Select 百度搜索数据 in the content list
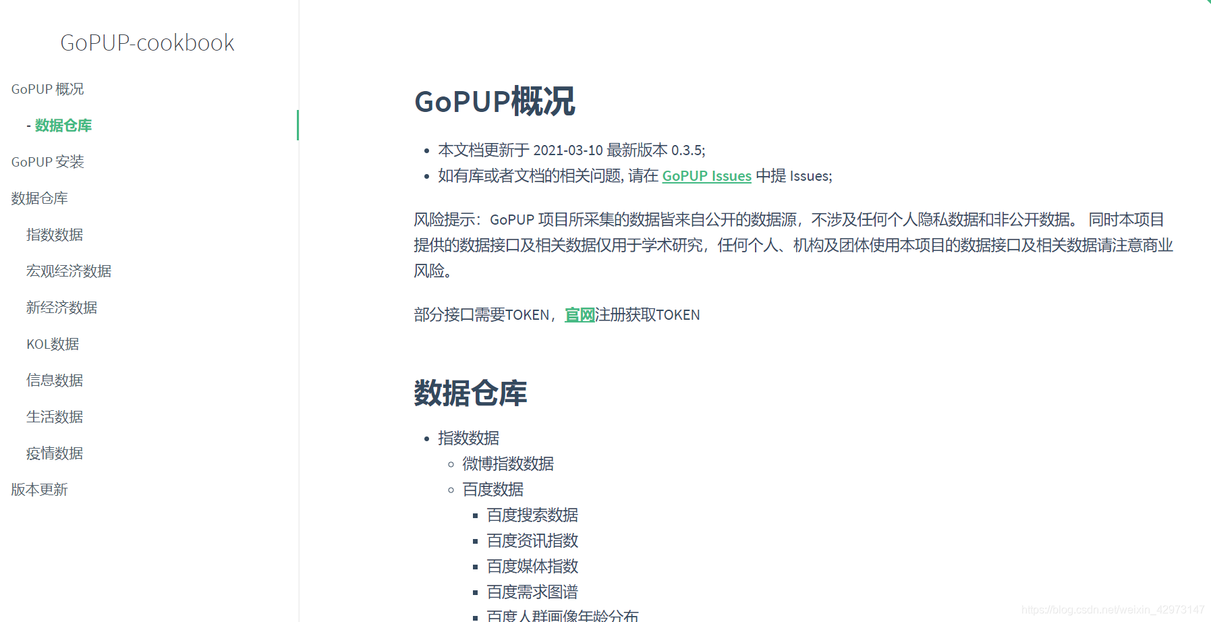Viewport: 1211px width, 622px height. tap(532, 515)
